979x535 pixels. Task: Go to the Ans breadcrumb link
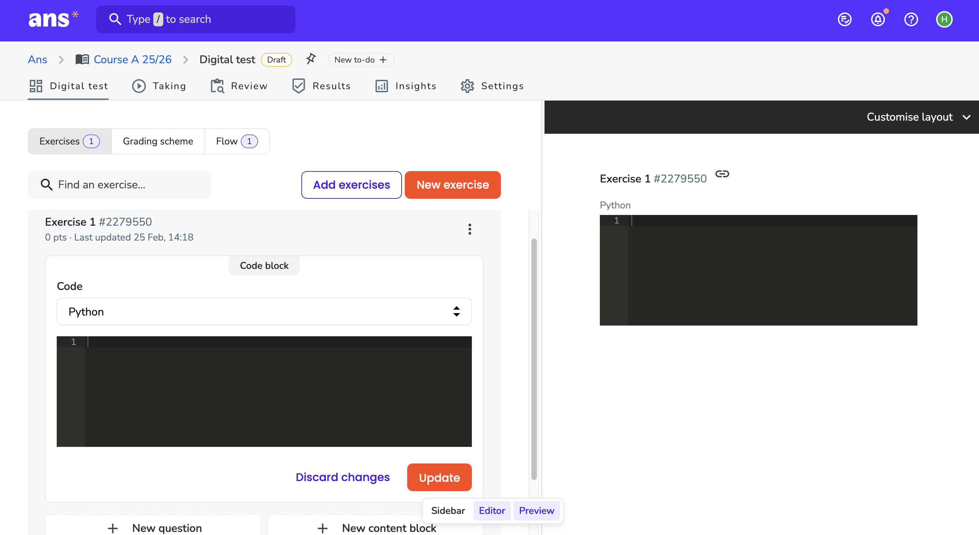pos(37,59)
